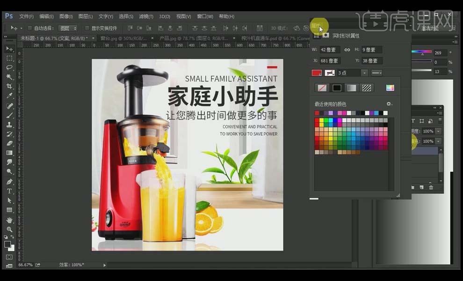Click the red fill color swatch
Viewport: 463px width, 281px height.
point(317,73)
